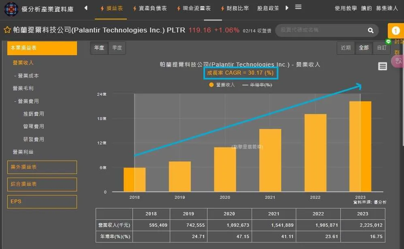
Task: Click the search magnifier icon
Action: (370, 30)
